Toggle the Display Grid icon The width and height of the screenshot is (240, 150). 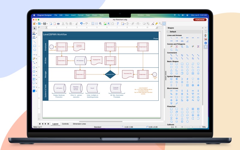93,24
